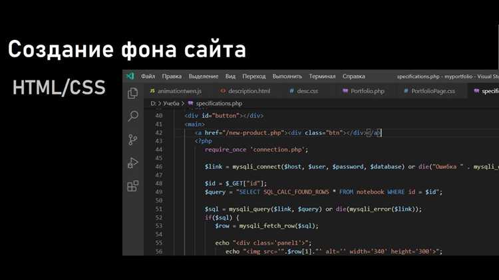Open the Выделение menu
The width and height of the screenshot is (499, 280).
pyautogui.click(x=204, y=76)
